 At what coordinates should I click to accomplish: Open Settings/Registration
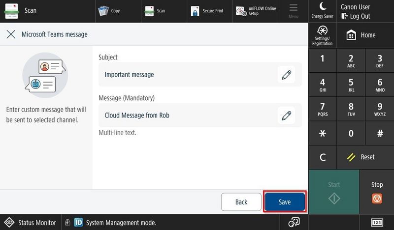[x=323, y=35]
